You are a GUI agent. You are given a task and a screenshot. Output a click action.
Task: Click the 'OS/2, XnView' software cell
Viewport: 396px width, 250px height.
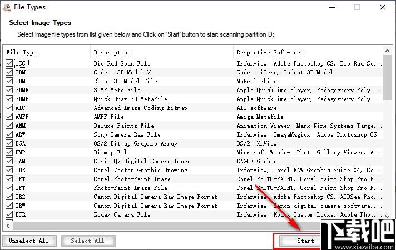coord(256,143)
